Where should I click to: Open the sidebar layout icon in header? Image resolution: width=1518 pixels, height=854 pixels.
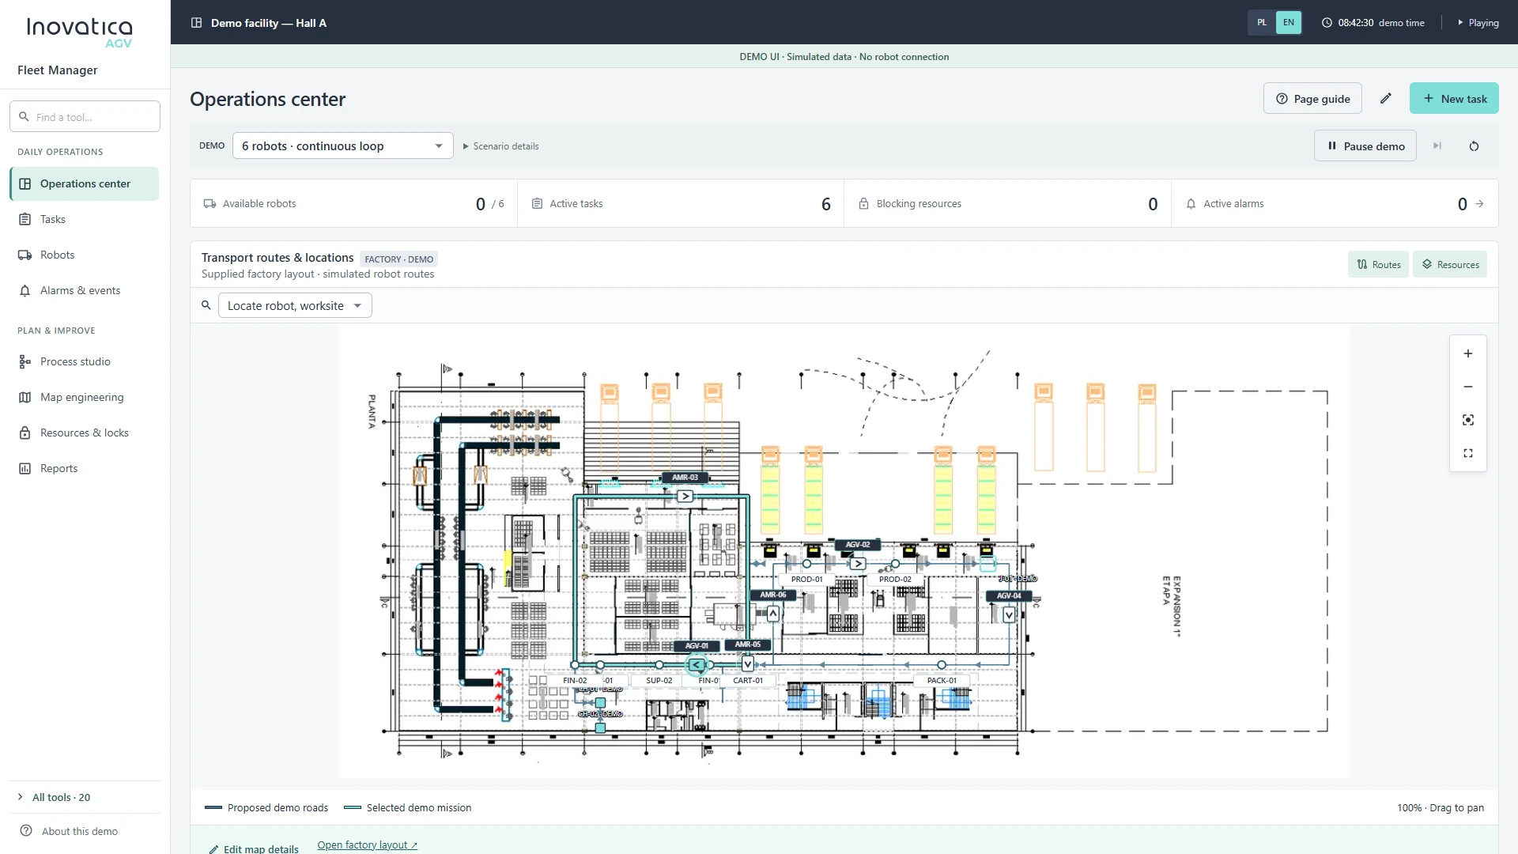point(196,23)
